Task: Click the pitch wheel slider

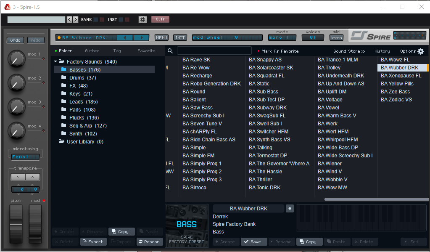Action: 16,224
